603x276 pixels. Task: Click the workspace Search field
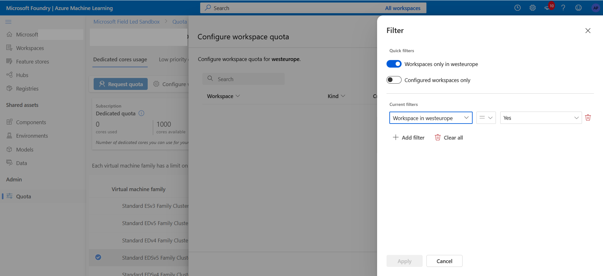[244, 79]
